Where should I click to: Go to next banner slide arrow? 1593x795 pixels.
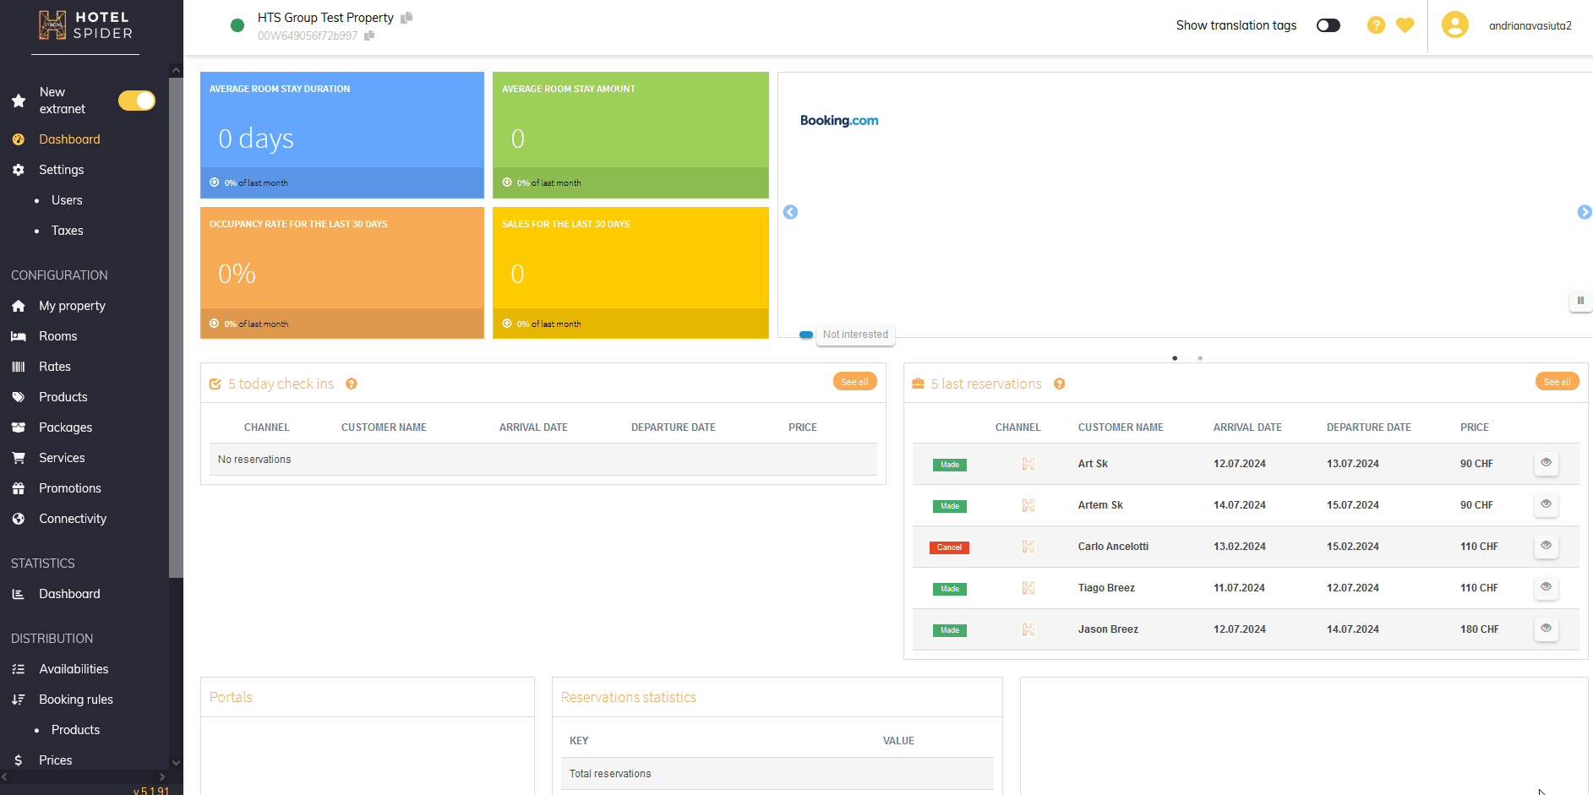click(1584, 212)
